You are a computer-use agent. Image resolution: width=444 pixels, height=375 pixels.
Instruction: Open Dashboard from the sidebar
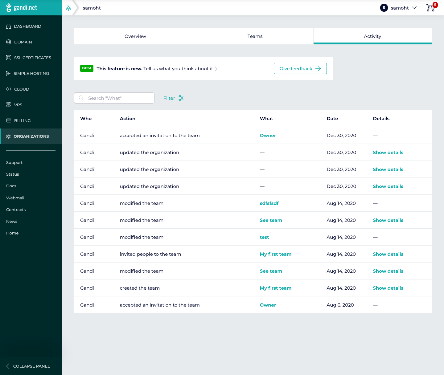coord(27,26)
